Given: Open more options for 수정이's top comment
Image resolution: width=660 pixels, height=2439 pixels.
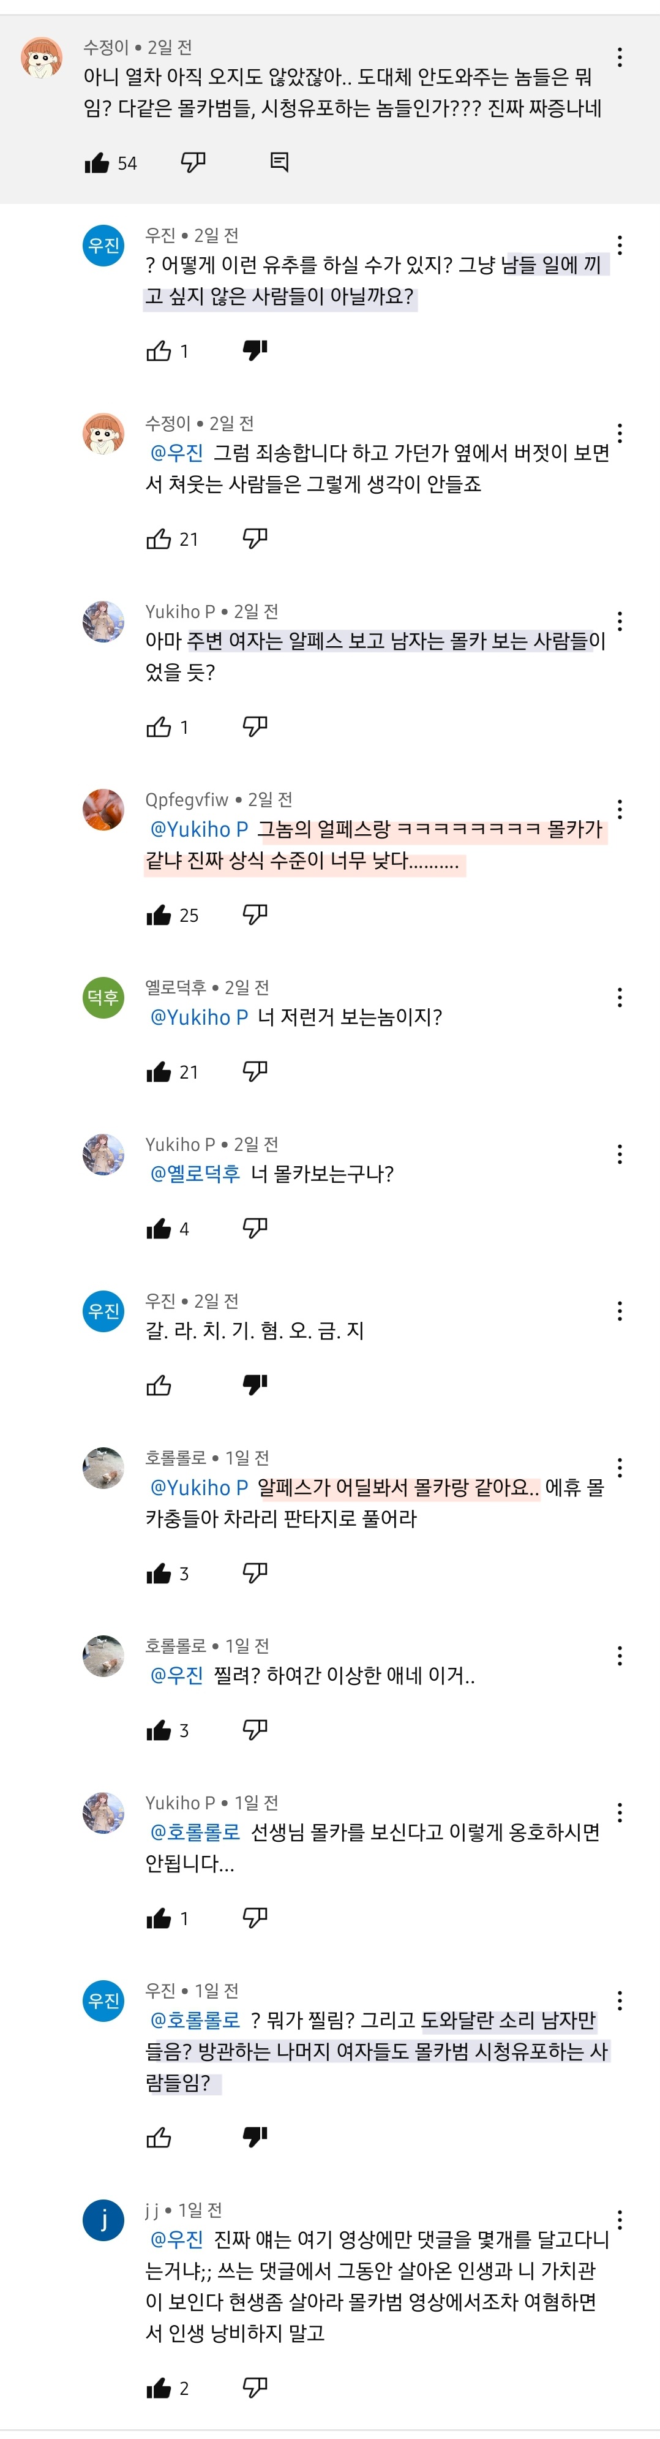Looking at the screenshot, I should tap(619, 58).
